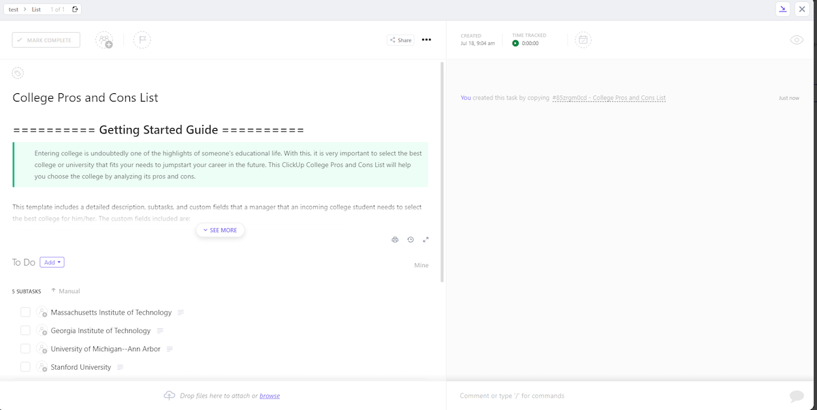Viewport: 817px width, 410px height.
Task: Open the Stanford University subtask
Action: click(81, 367)
